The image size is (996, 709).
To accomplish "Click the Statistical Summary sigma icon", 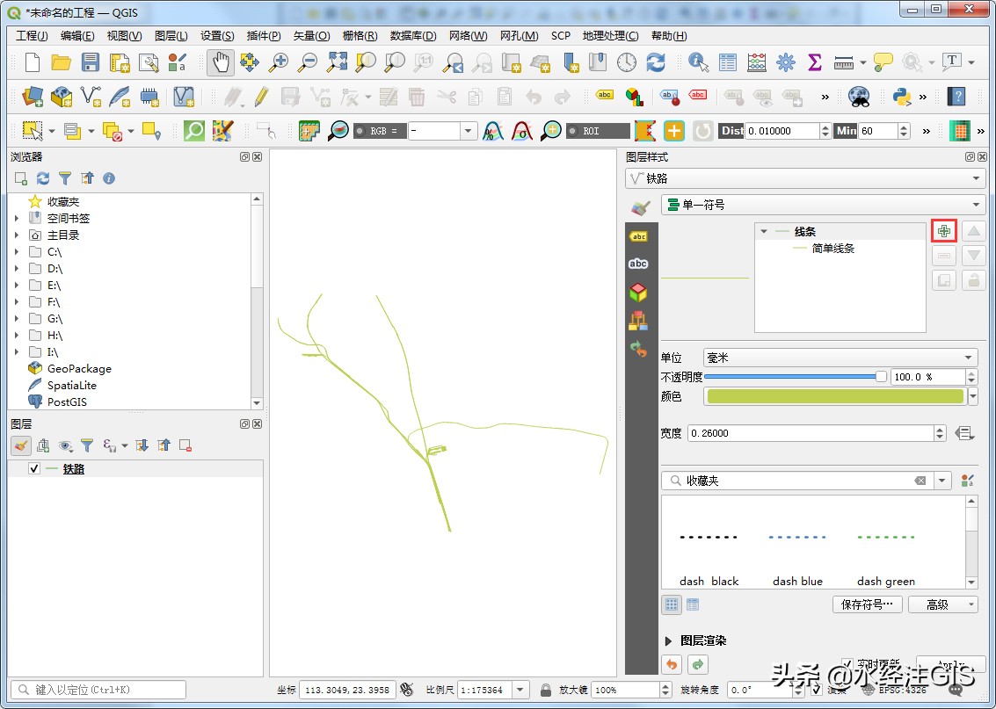I will [x=814, y=62].
